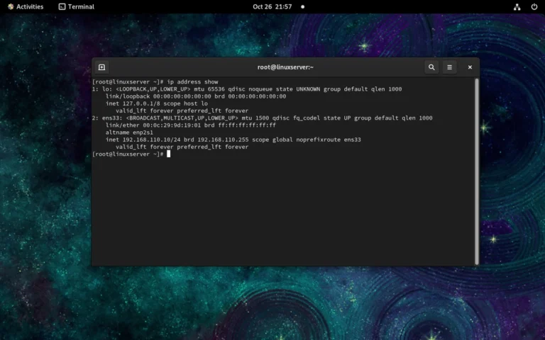
Task: Click the notification dot beside the clock
Action: [302, 6]
